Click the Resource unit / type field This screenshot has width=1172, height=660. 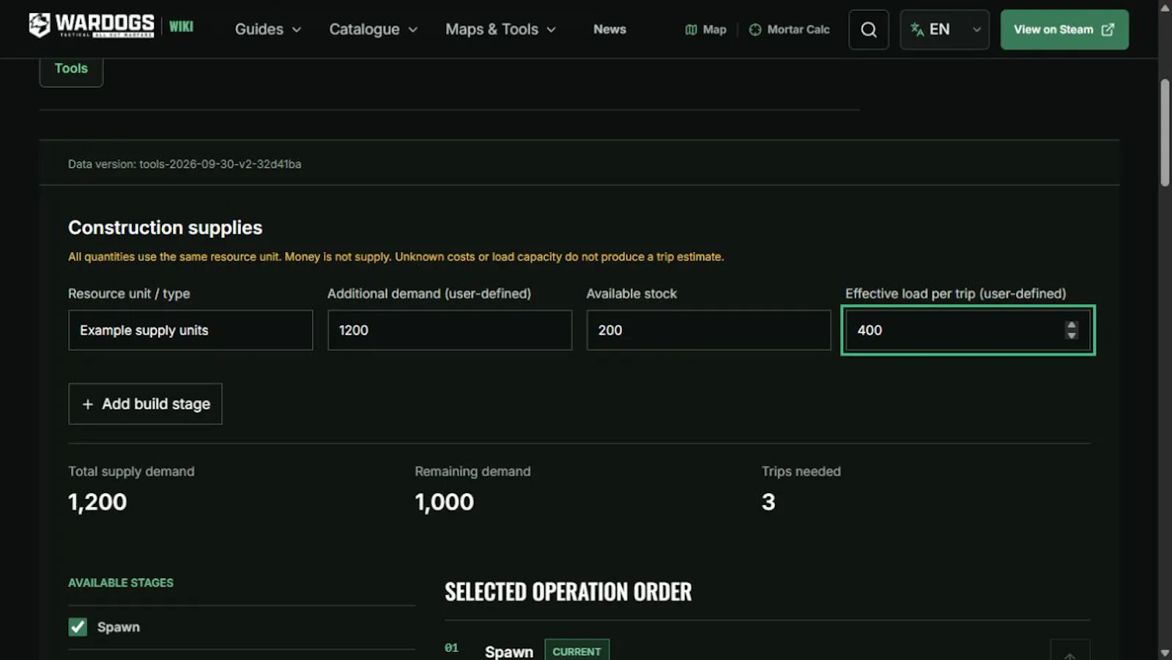click(x=190, y=330)
